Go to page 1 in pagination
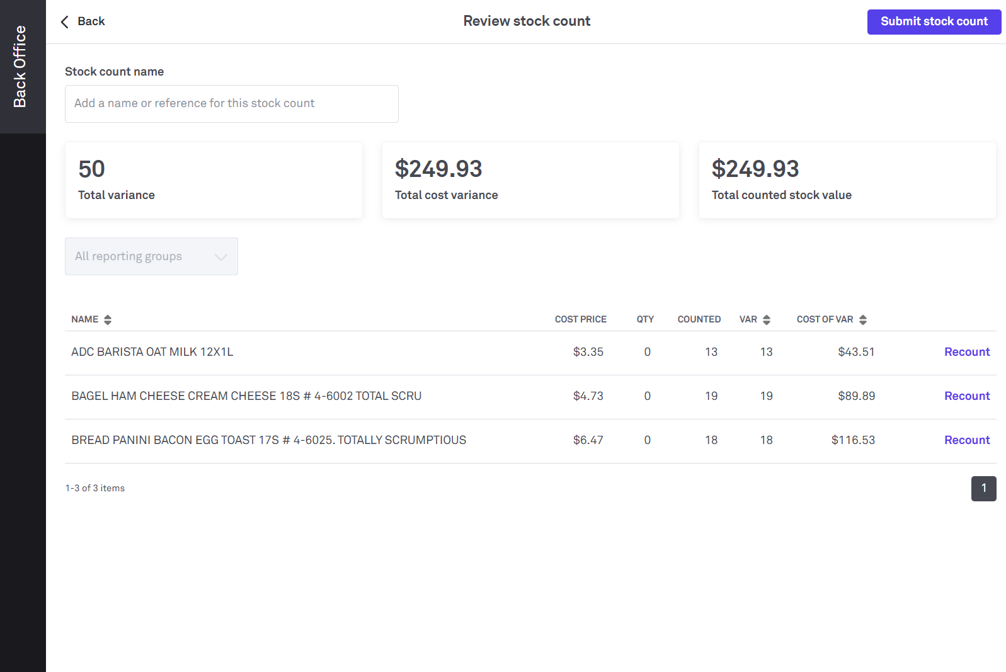The height and width of the screenshot is (672, 1006). click(x=983, y=489)
